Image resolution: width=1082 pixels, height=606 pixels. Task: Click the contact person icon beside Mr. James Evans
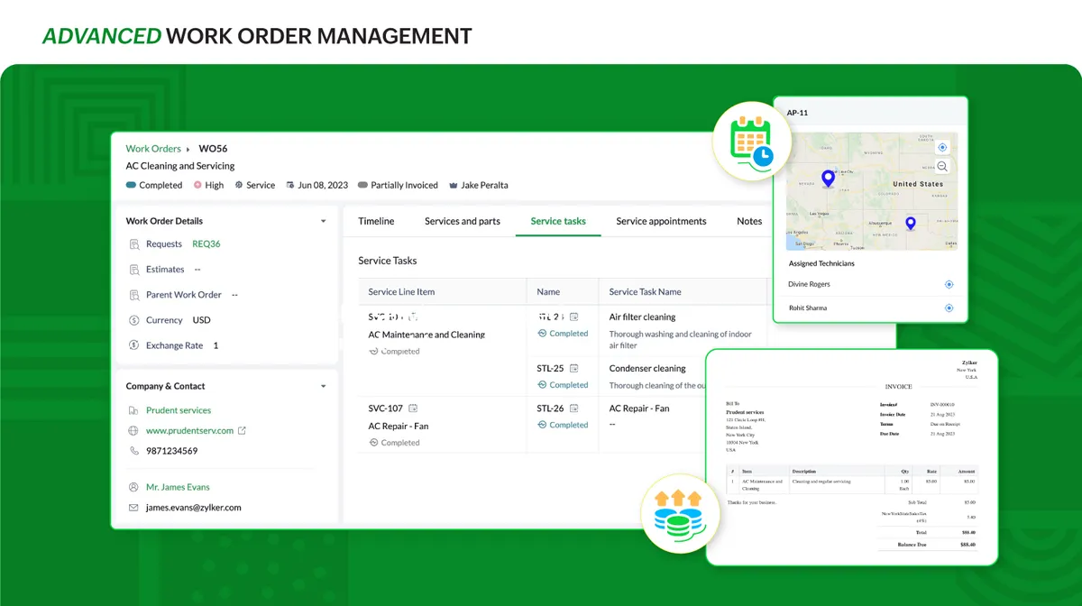pyautogui.click(x=134, y=487)
